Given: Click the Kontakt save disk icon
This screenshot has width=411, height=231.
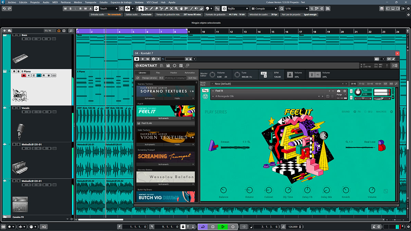Looking at the screenshot, I should pos(168,65).
